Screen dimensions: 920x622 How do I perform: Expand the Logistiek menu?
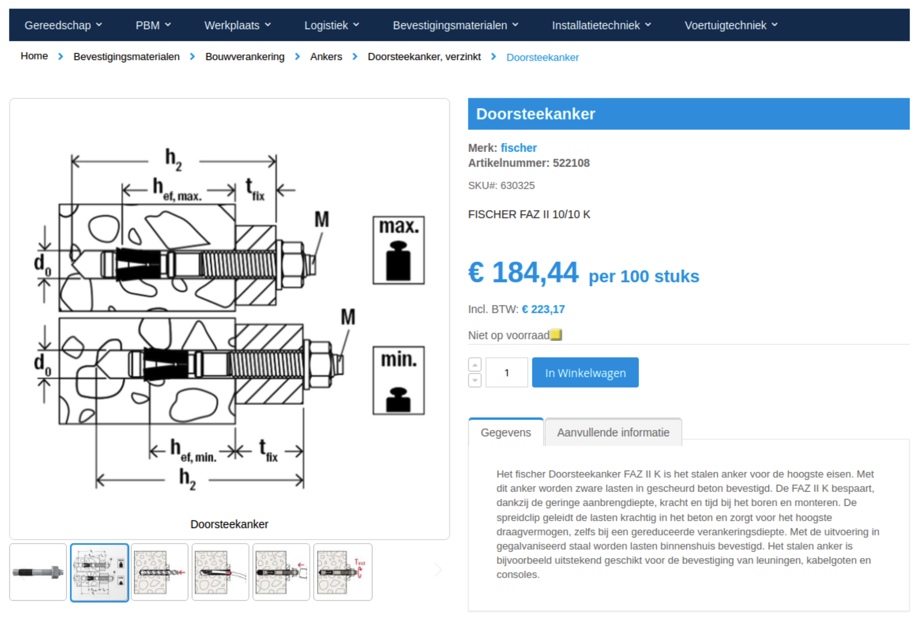pyautogui.click(x=332, y=25)
